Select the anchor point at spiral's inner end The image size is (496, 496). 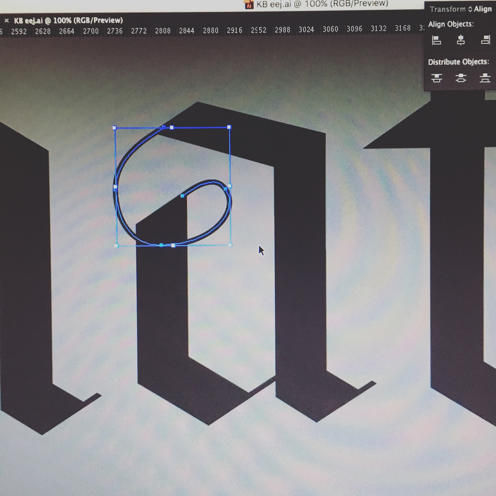(x=182, y=196)
